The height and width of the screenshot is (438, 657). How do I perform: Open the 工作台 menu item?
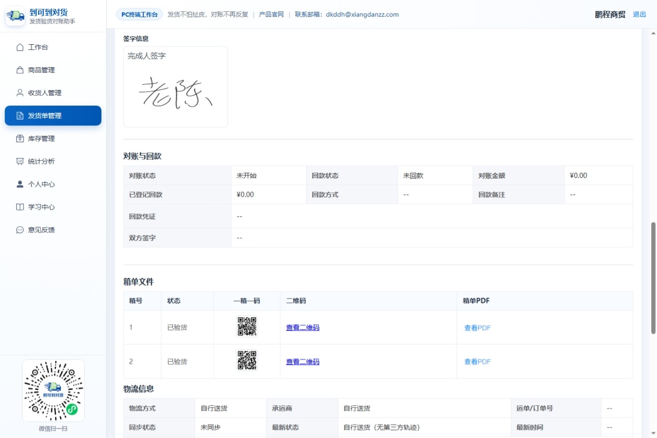click(53, 47)
